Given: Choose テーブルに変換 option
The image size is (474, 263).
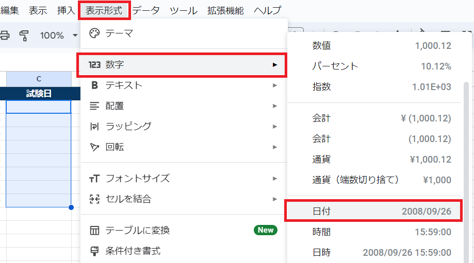Looking at the screenshot, I should (x=137, y=230).
